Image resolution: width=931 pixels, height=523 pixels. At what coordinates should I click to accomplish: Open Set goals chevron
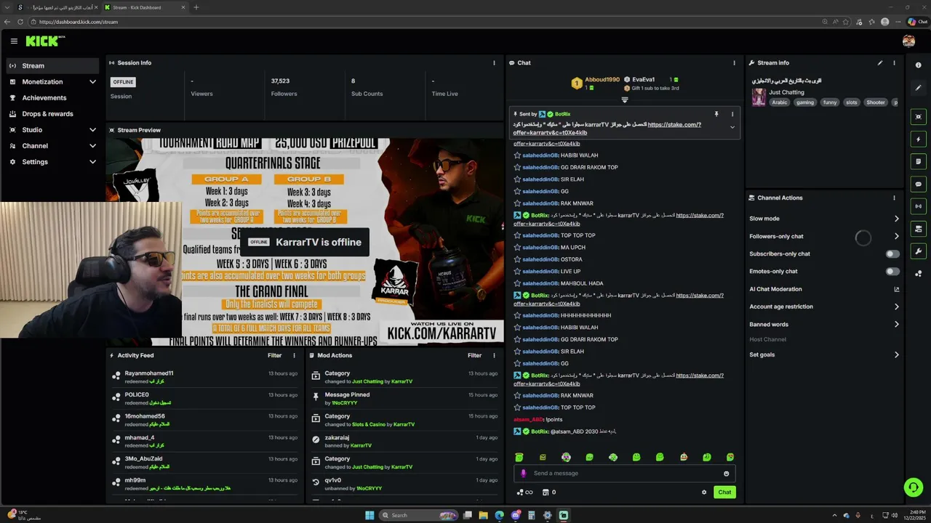[x=896, y=355]
